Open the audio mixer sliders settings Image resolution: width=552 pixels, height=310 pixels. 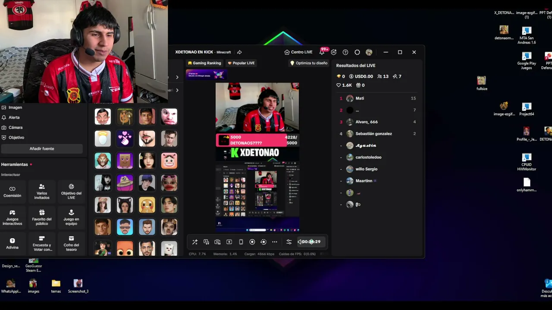point(289,242)
